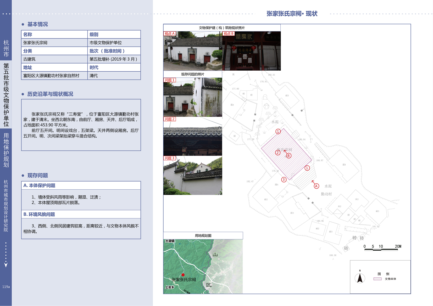Click circled marker B inside the hatched area
The width and height of the screenshot is (433, 306).
288,156
